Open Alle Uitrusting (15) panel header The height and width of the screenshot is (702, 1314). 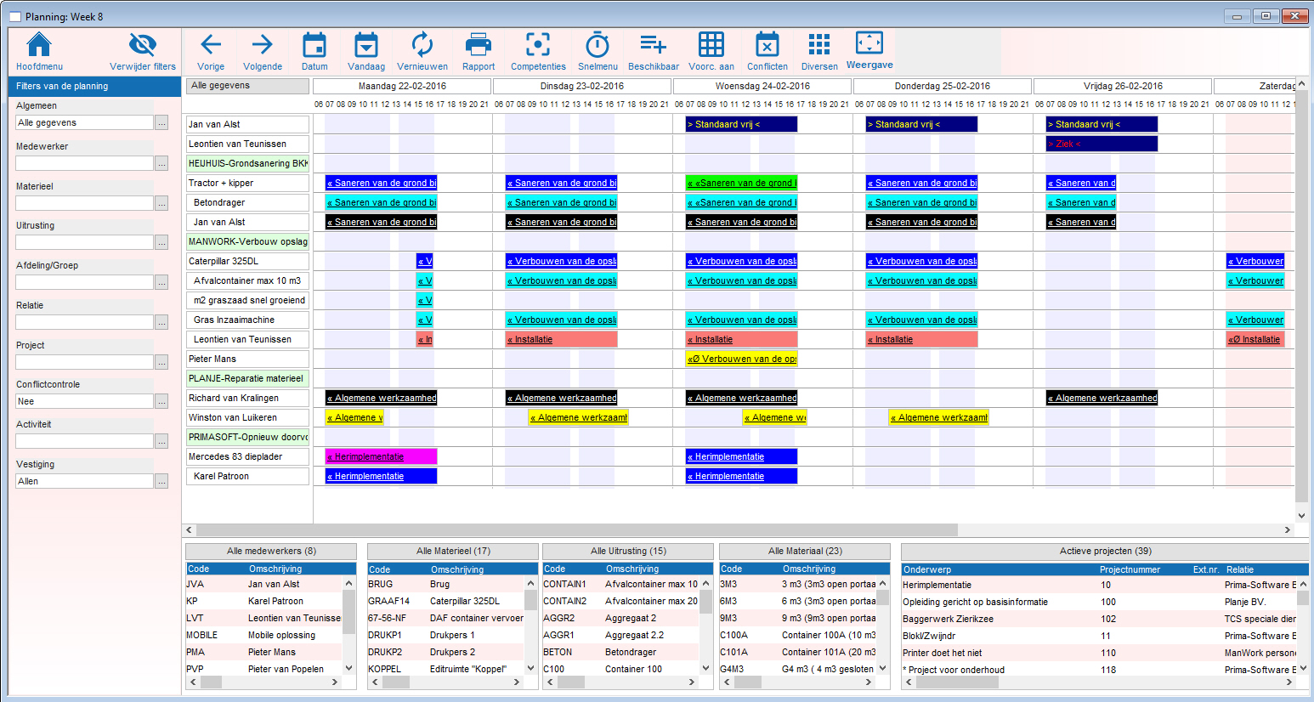(628, 551)
